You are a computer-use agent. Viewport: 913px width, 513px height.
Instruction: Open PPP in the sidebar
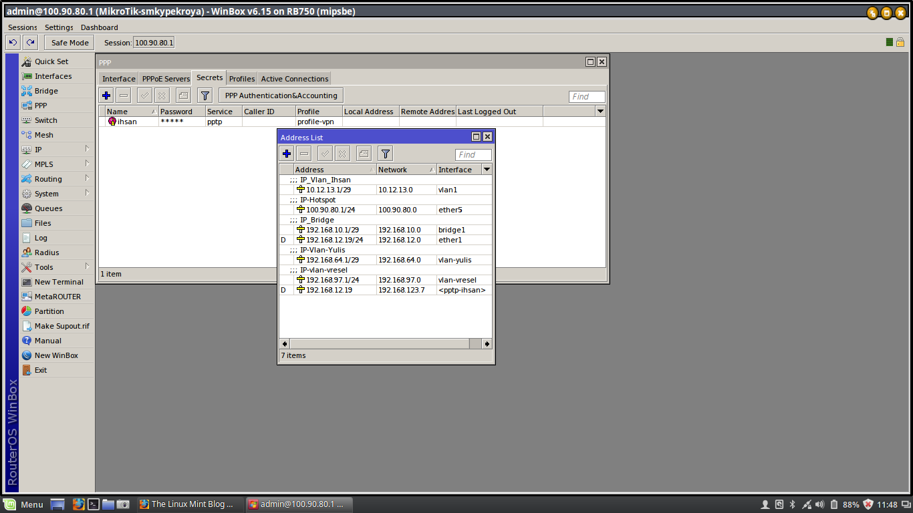click(56, 106)
